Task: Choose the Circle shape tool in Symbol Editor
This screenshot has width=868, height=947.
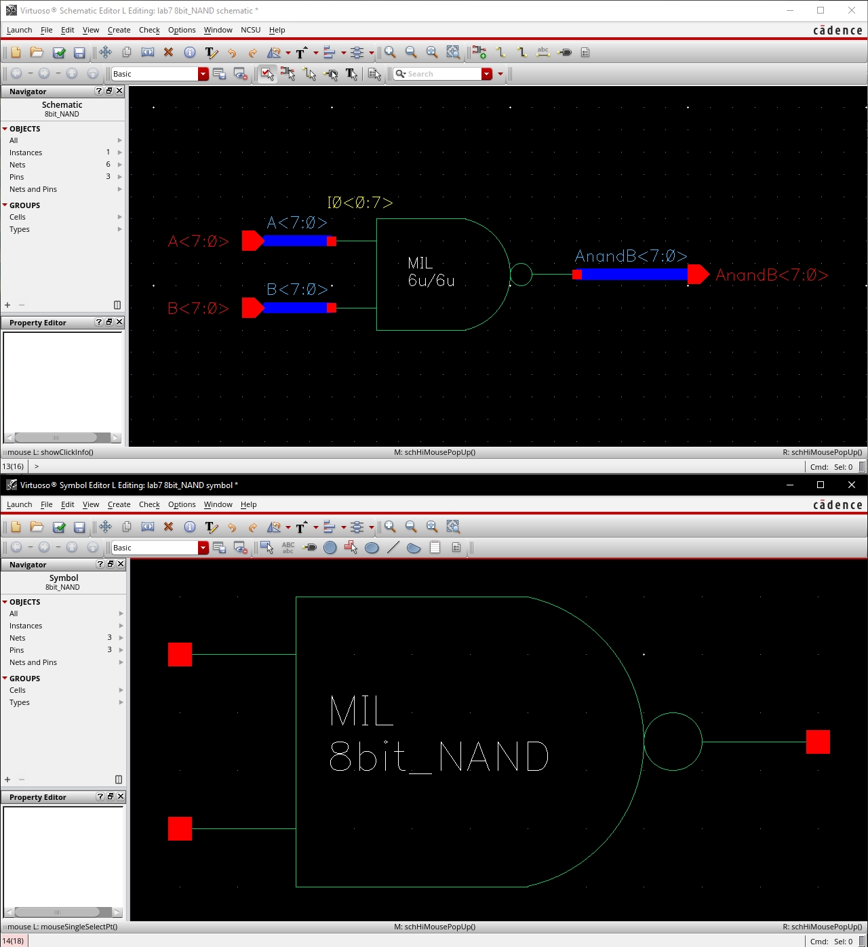Action: click(x=330, y=548)
